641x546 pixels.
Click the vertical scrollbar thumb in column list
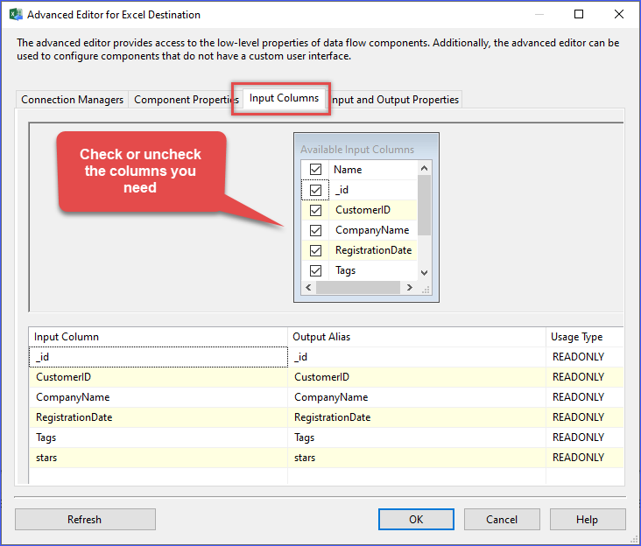pos(424,206)
